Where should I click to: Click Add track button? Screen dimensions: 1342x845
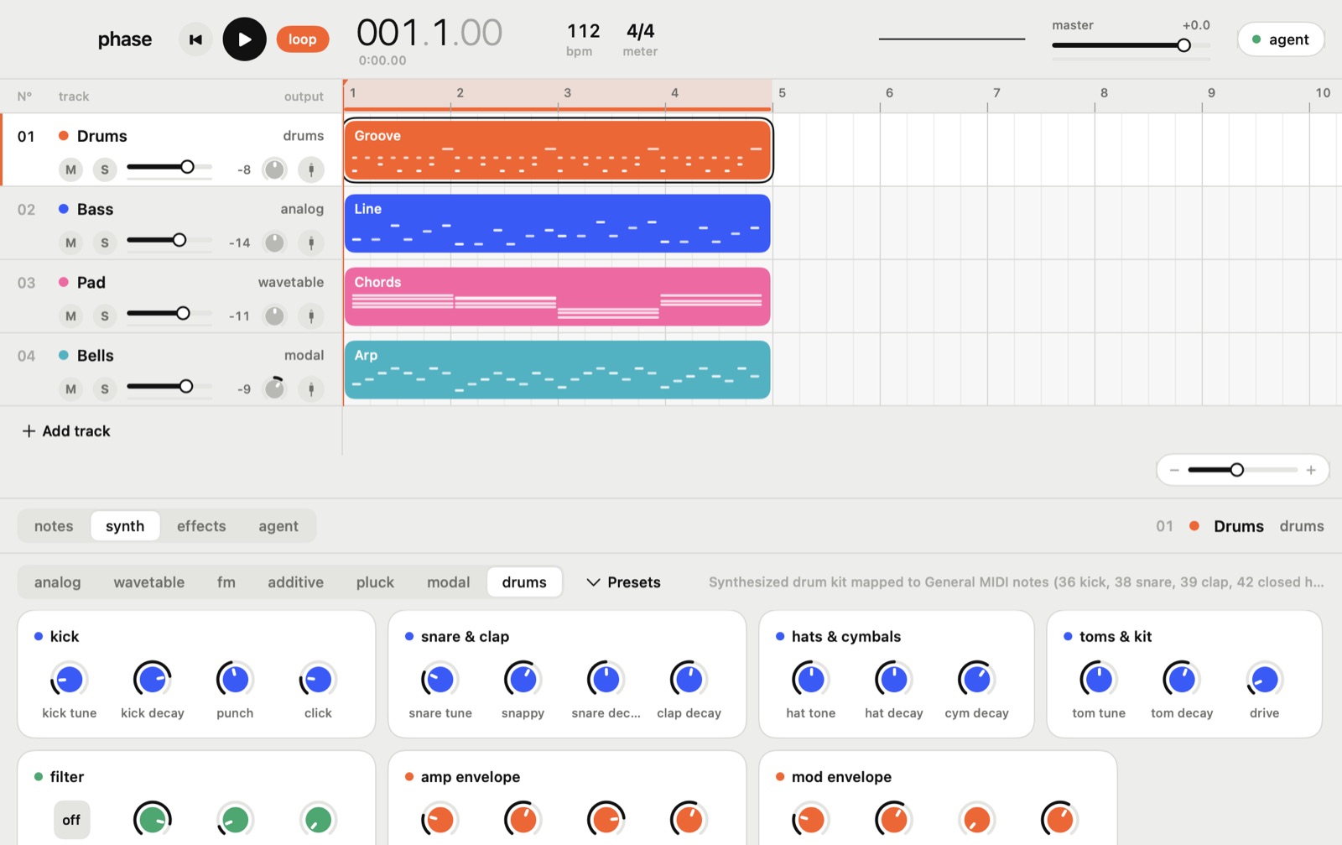coord(66,431)
